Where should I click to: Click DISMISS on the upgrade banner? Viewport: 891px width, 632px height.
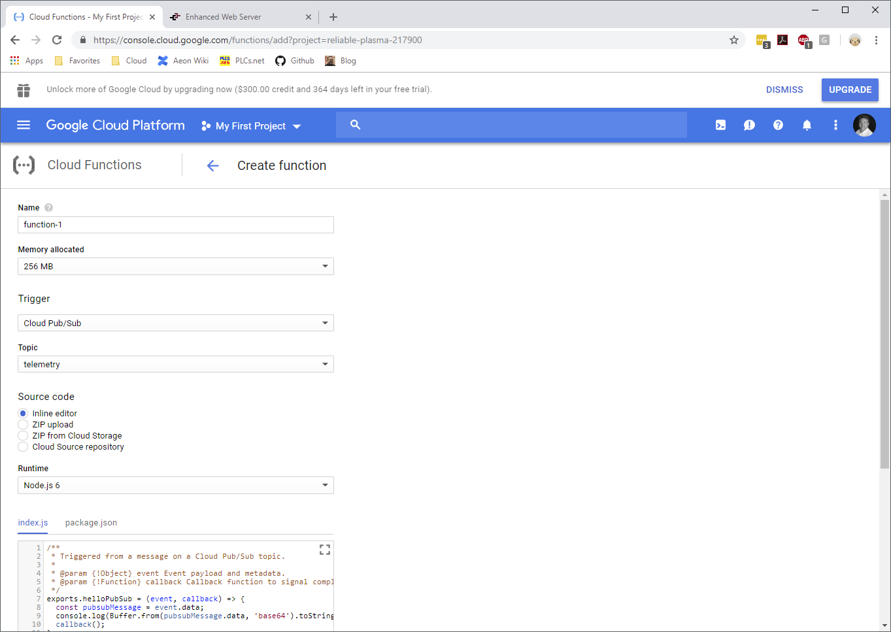(784, 90)
